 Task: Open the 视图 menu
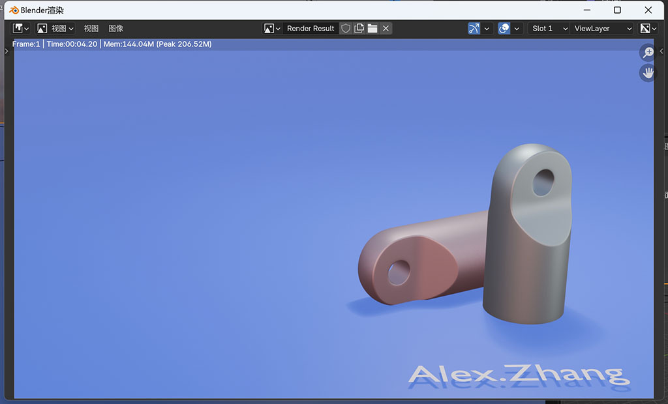[91, 29]
